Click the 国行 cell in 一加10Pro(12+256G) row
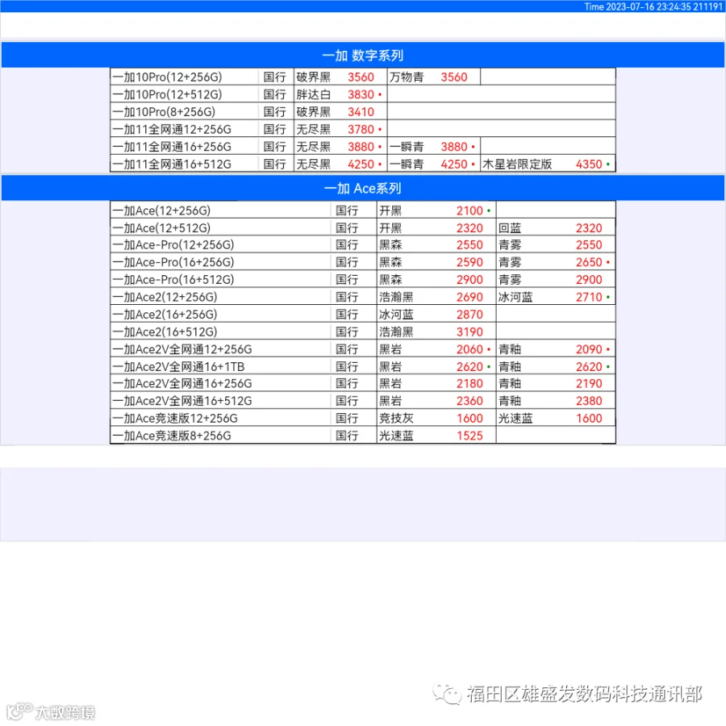The height and width of the screenshot is (726, 726). point(274,77)
